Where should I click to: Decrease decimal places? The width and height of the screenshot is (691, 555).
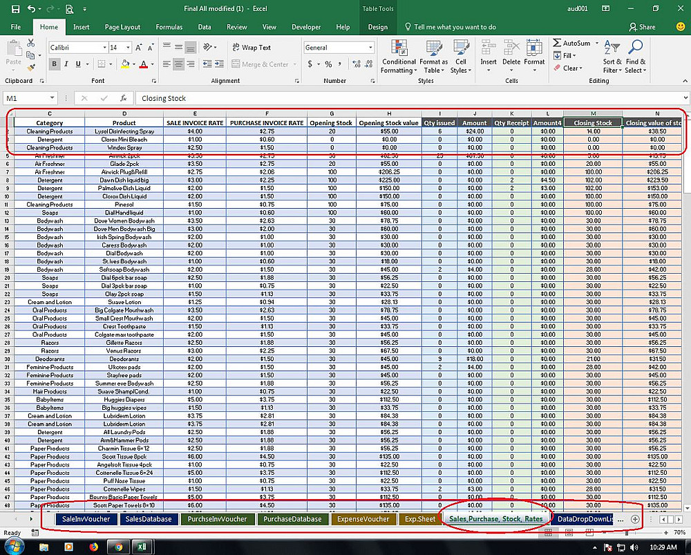click(369, 64)
